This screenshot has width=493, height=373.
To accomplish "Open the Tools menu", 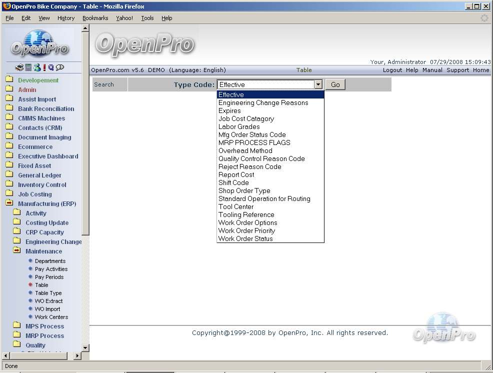I will pyautogui.click(x=147, y=18).
